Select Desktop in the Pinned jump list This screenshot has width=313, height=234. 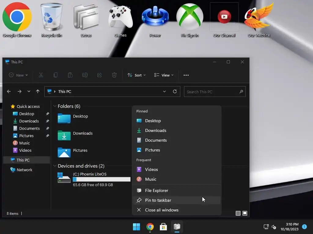coord(177,121)
